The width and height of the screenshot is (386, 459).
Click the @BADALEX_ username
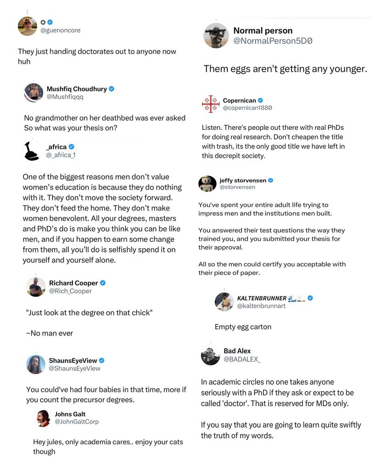tap(242, 359)
